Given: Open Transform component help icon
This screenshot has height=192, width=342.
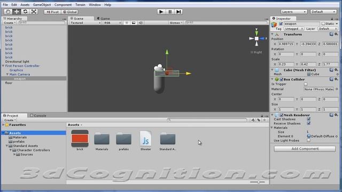Looking at the screenshot, I should tap(331, 34).
